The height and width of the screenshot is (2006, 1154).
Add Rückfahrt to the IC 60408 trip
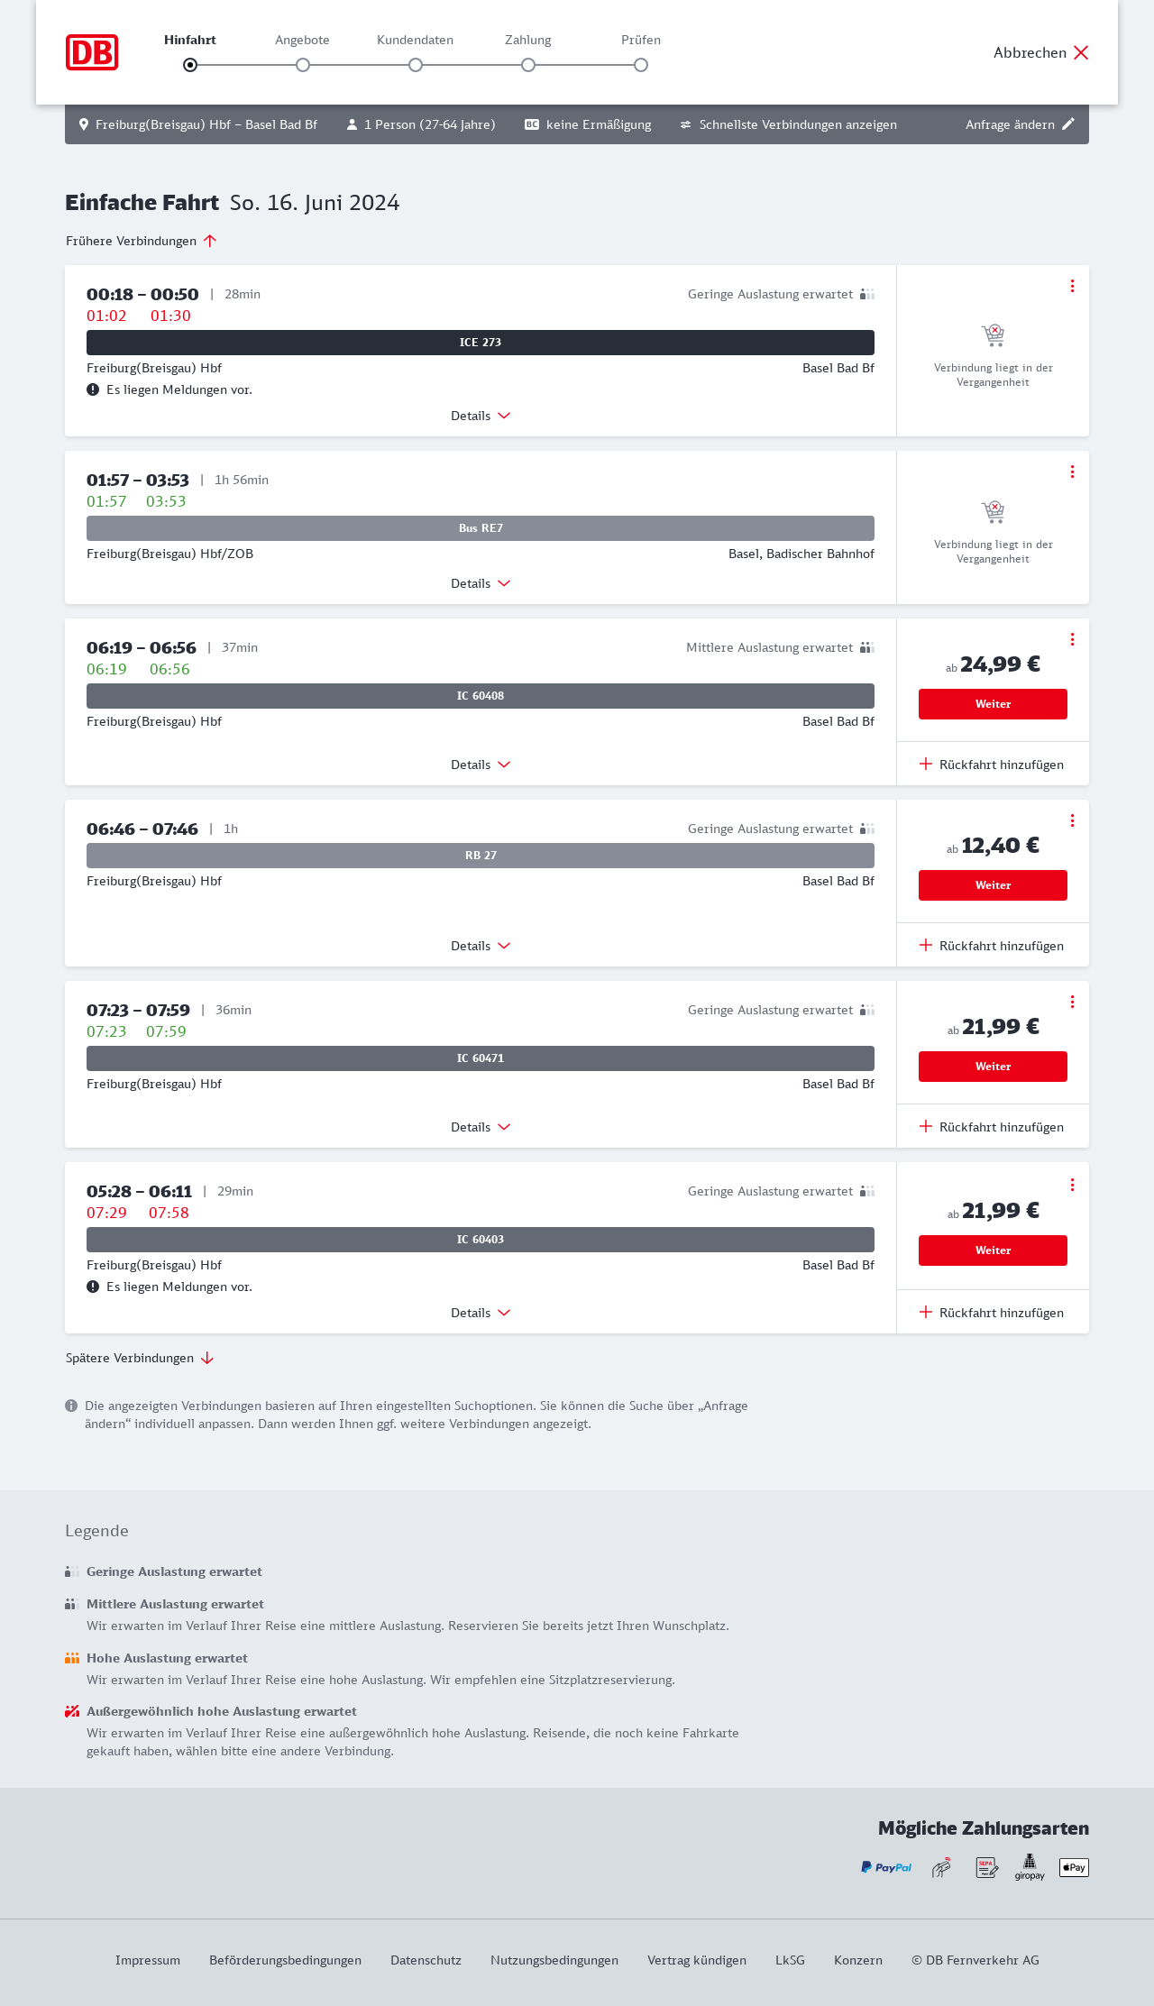tap(992, 765)
